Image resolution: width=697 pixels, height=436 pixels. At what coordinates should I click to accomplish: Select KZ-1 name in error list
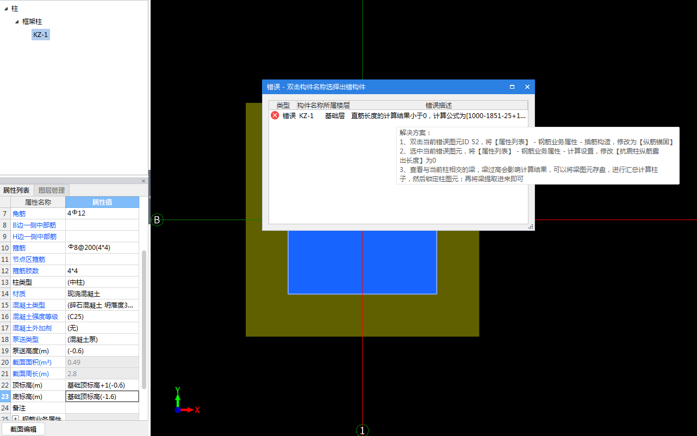306,115
